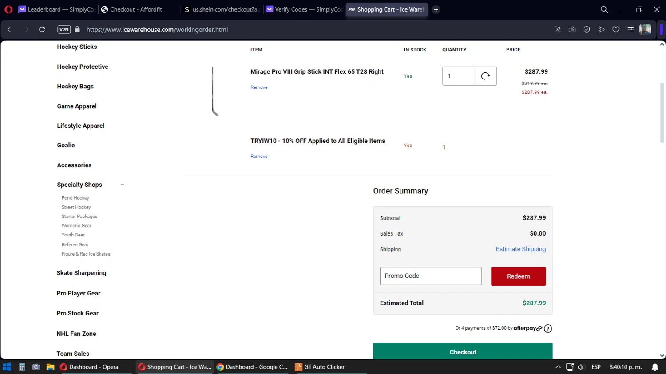Screen dimensions: 666x374
Task: Open the Opera flow send icon
Action: pyautogui.click(x=601, y=30)
